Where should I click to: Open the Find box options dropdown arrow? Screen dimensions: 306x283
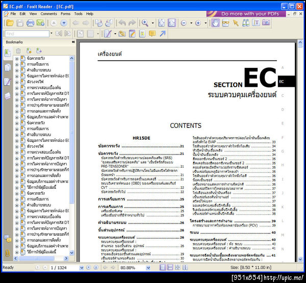52,33
